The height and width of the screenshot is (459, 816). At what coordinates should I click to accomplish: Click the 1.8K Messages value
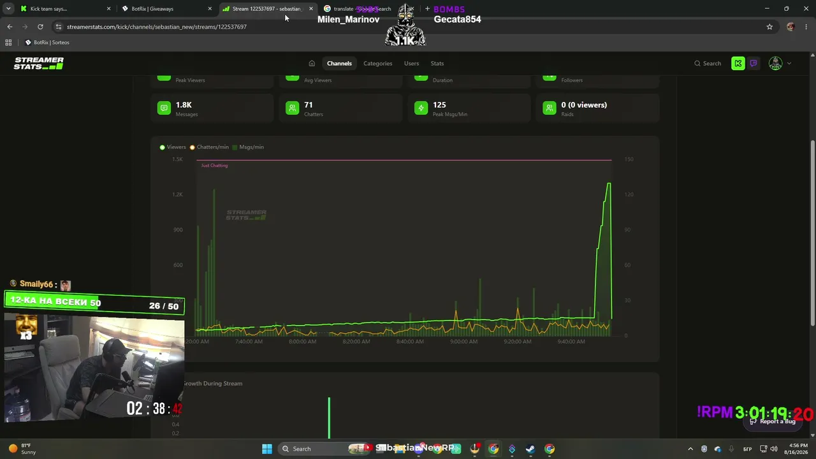point(184,105)
